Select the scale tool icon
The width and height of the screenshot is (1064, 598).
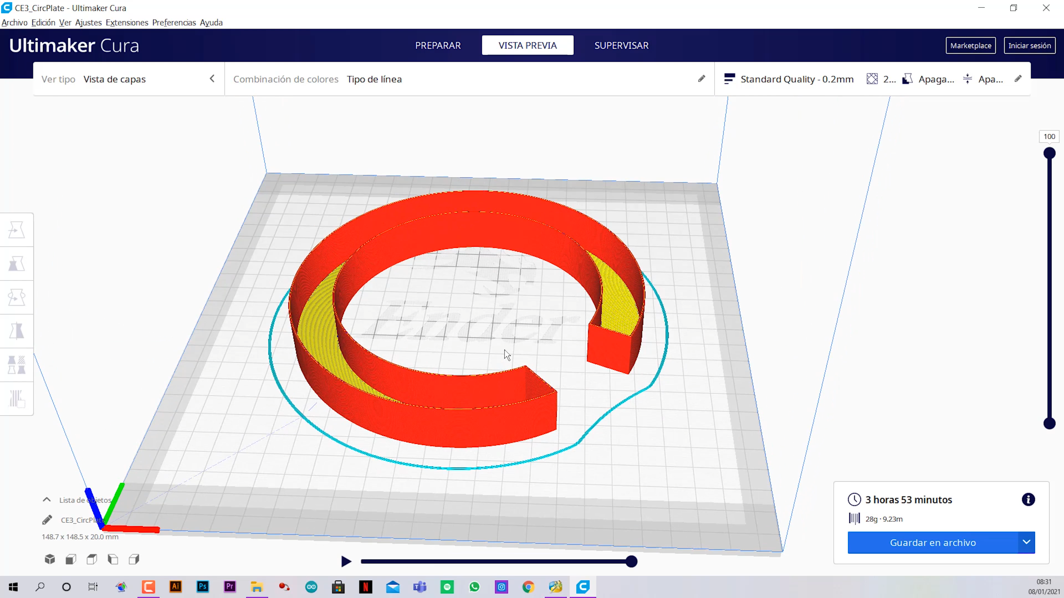click(17, 264)
